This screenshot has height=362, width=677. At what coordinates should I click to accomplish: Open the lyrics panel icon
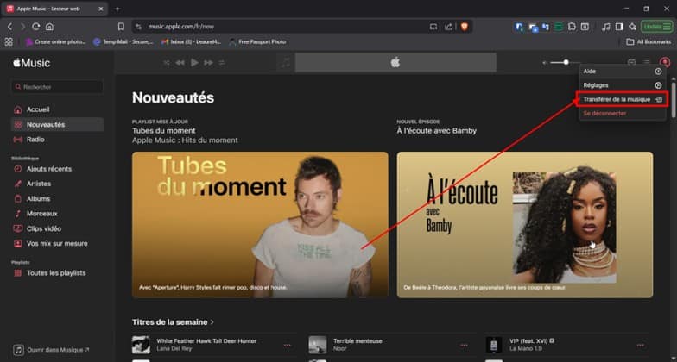pos(631,63)
